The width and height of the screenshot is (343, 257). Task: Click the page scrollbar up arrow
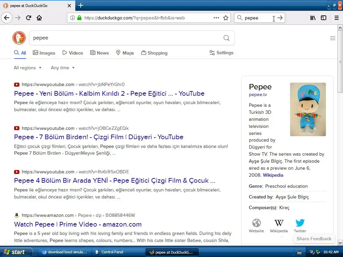click(x=340, y=27)
